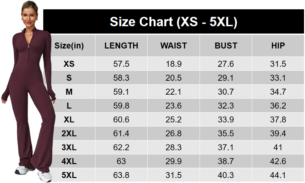This screenshot has height=183, width=305.
Task: Click the Size(in) header cell
Action: [x=69, y=46]
